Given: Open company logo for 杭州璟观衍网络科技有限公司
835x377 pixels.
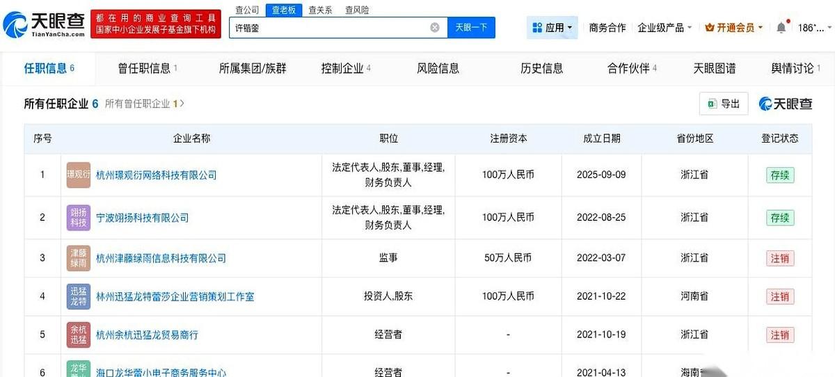Looking at the screenshot, I should [79, 175].
